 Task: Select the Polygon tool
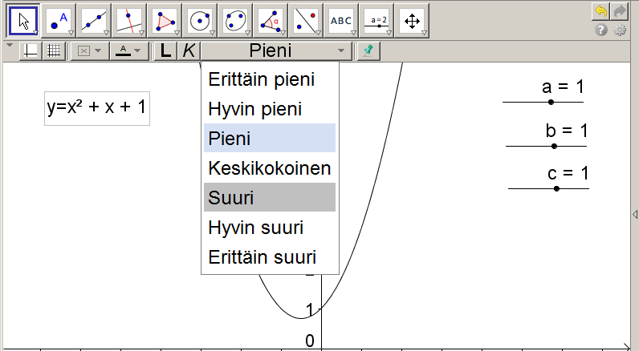pos(165,20)
